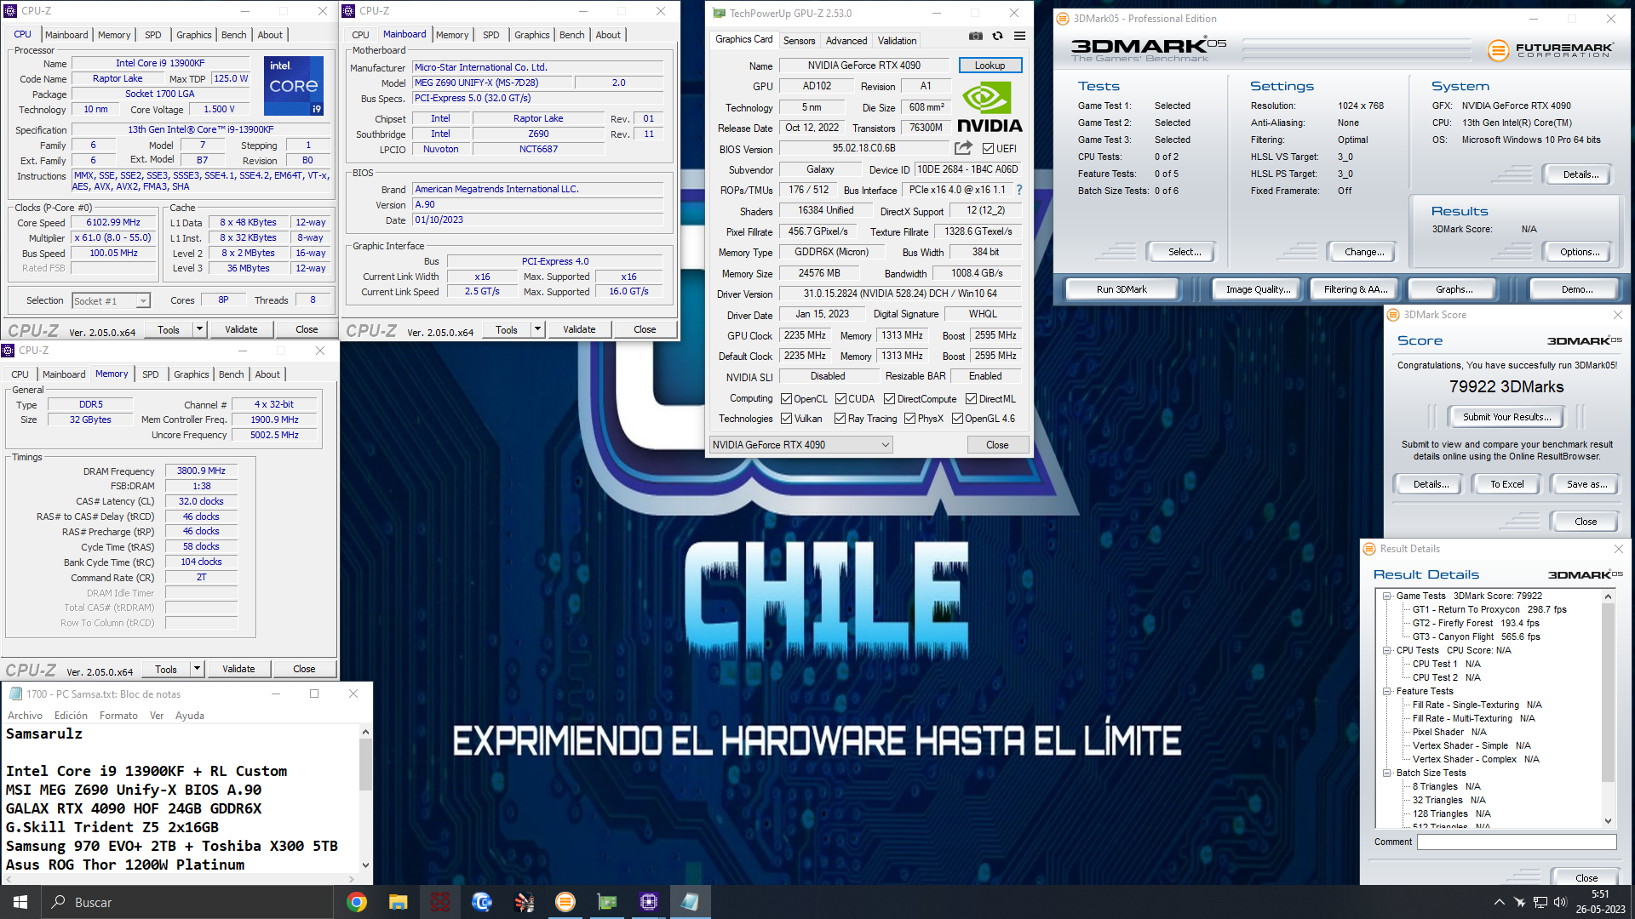
Task: Click the To Excel button
Action: pos(1506,484)
